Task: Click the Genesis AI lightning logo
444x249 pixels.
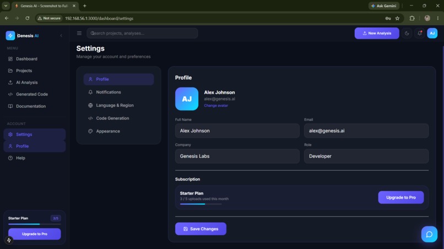Action: pyautogui.click(x=10, y=36)
